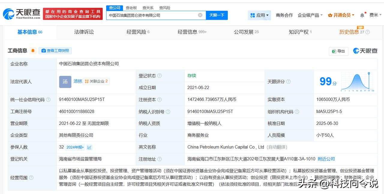
Task: Click the help icon next to 历史信息 tab
Action: pos(367,32)
